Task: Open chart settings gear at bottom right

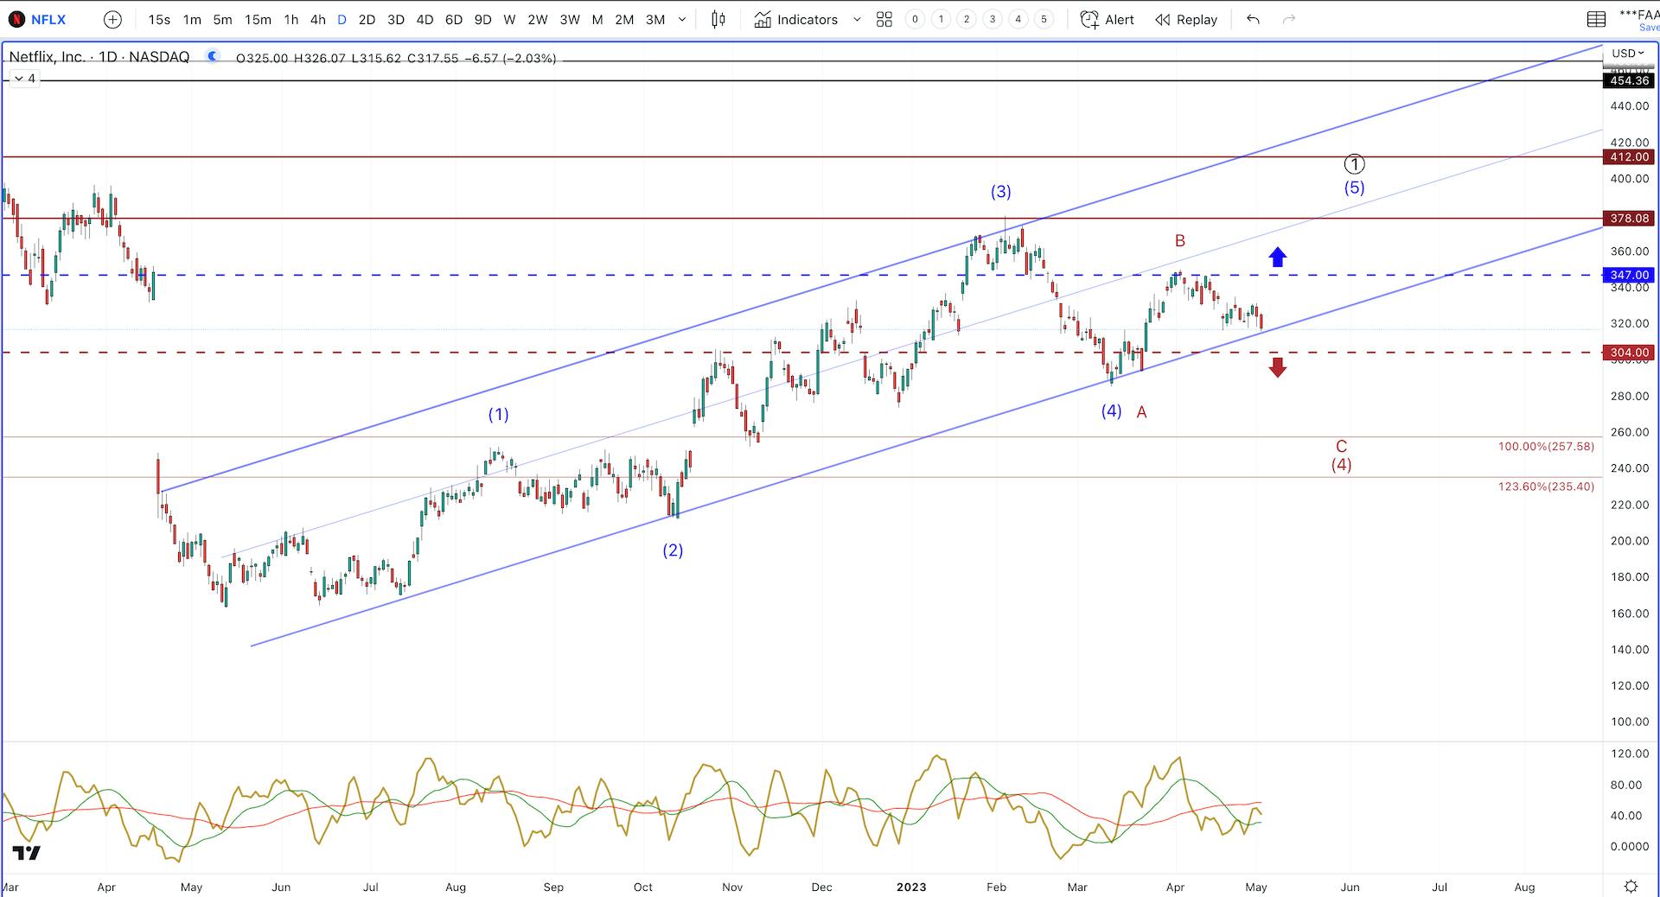Action: (x=1631, y=887)
